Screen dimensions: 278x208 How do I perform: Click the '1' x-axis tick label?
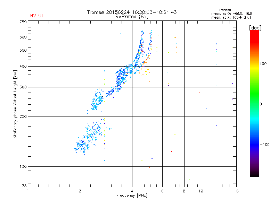28,191
